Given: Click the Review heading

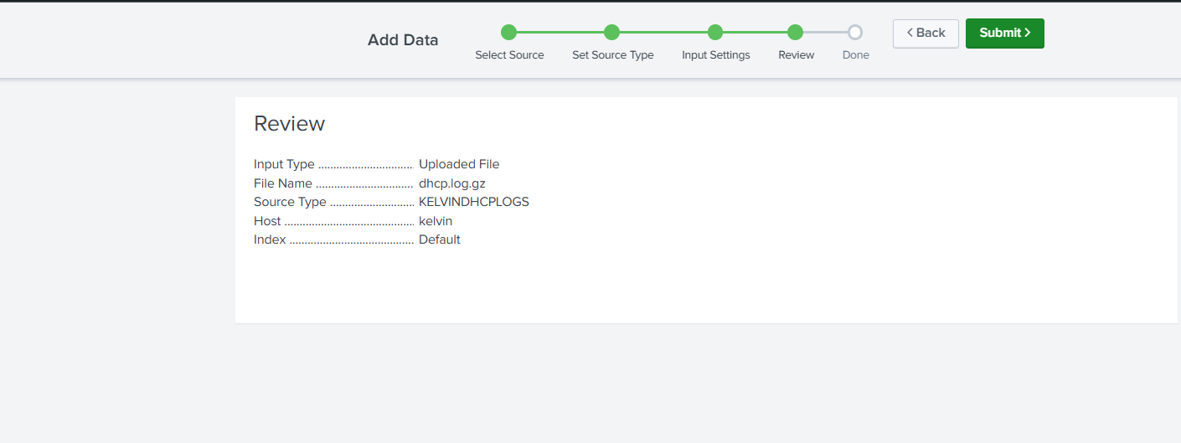Looking at the screenshot, I should pyautogui.click(x=289, y=124).
